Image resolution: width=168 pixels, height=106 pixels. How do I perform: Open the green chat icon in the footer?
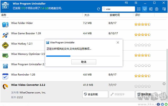(x=166, y=104)
